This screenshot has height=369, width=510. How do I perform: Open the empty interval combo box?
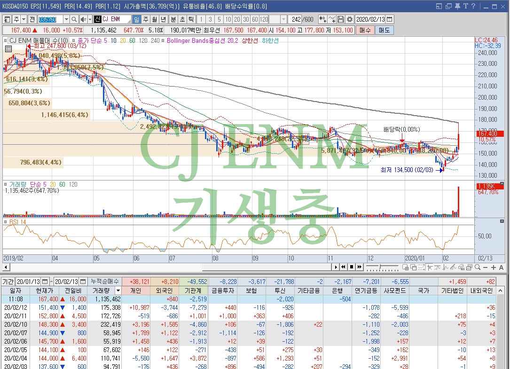pyautogui.click(x=278, y=20)
